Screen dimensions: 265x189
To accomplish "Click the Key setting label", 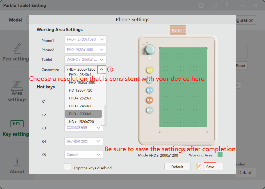I will pos(16,134).
